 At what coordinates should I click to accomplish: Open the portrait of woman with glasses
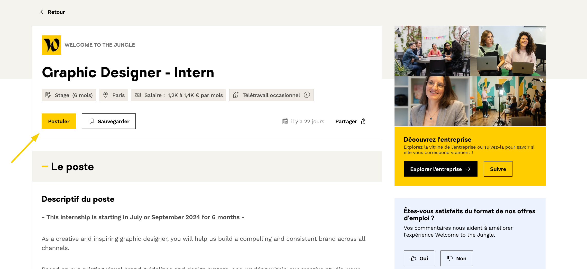coord(432,101)
